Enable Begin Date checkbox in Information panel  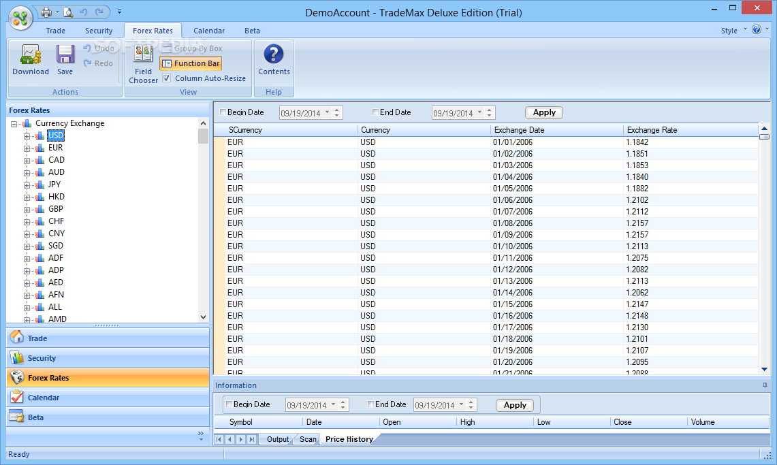pyautogui.click(x=229, y=404)
